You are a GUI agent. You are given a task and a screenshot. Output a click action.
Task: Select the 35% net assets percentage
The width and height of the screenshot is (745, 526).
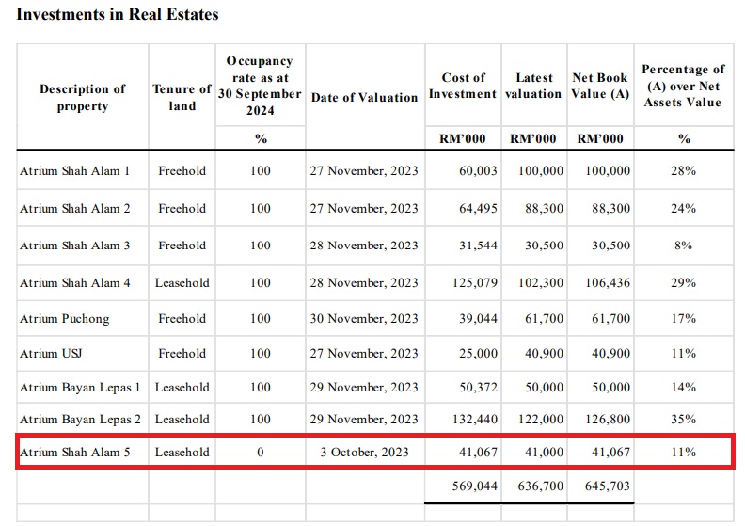click(x=683, y=420)
